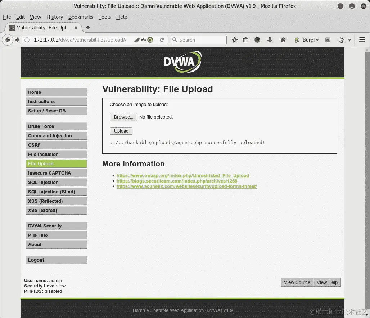Expand dropdown arrow next to palette icon
Viewport: 370px width, 318px height.
click(x=350, y=40)
